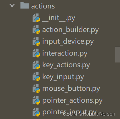Click the action_builder.py Python file icon
120x119 pixels.
pyautogui.click(x=37, y=30)
